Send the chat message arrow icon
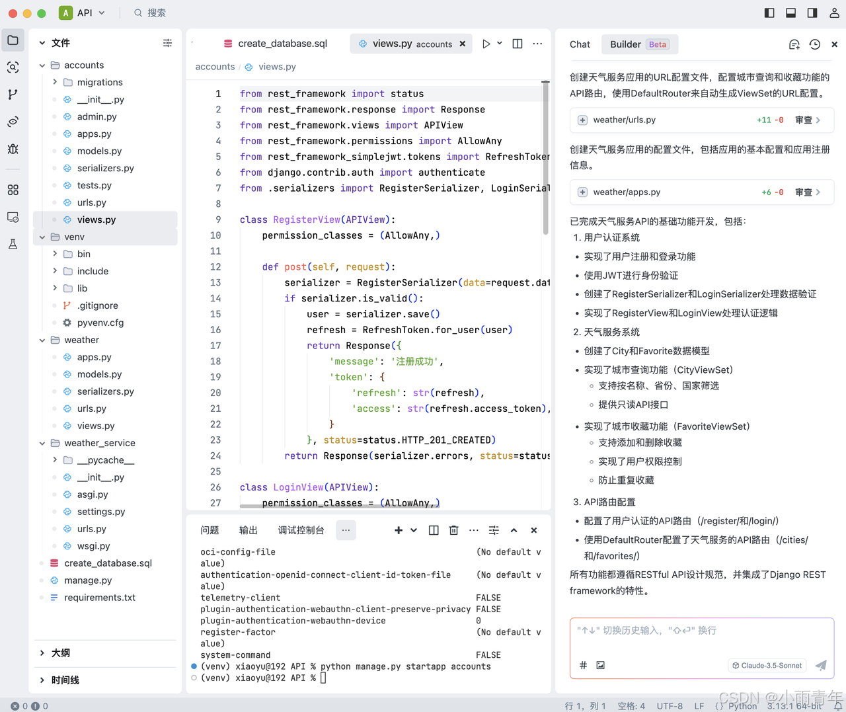 click(821, 665)
